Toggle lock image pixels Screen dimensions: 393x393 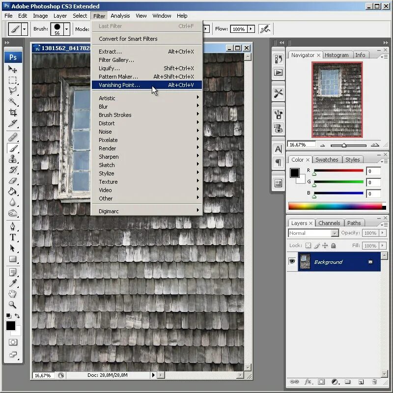pyautogui.click(x=317, y=246)
